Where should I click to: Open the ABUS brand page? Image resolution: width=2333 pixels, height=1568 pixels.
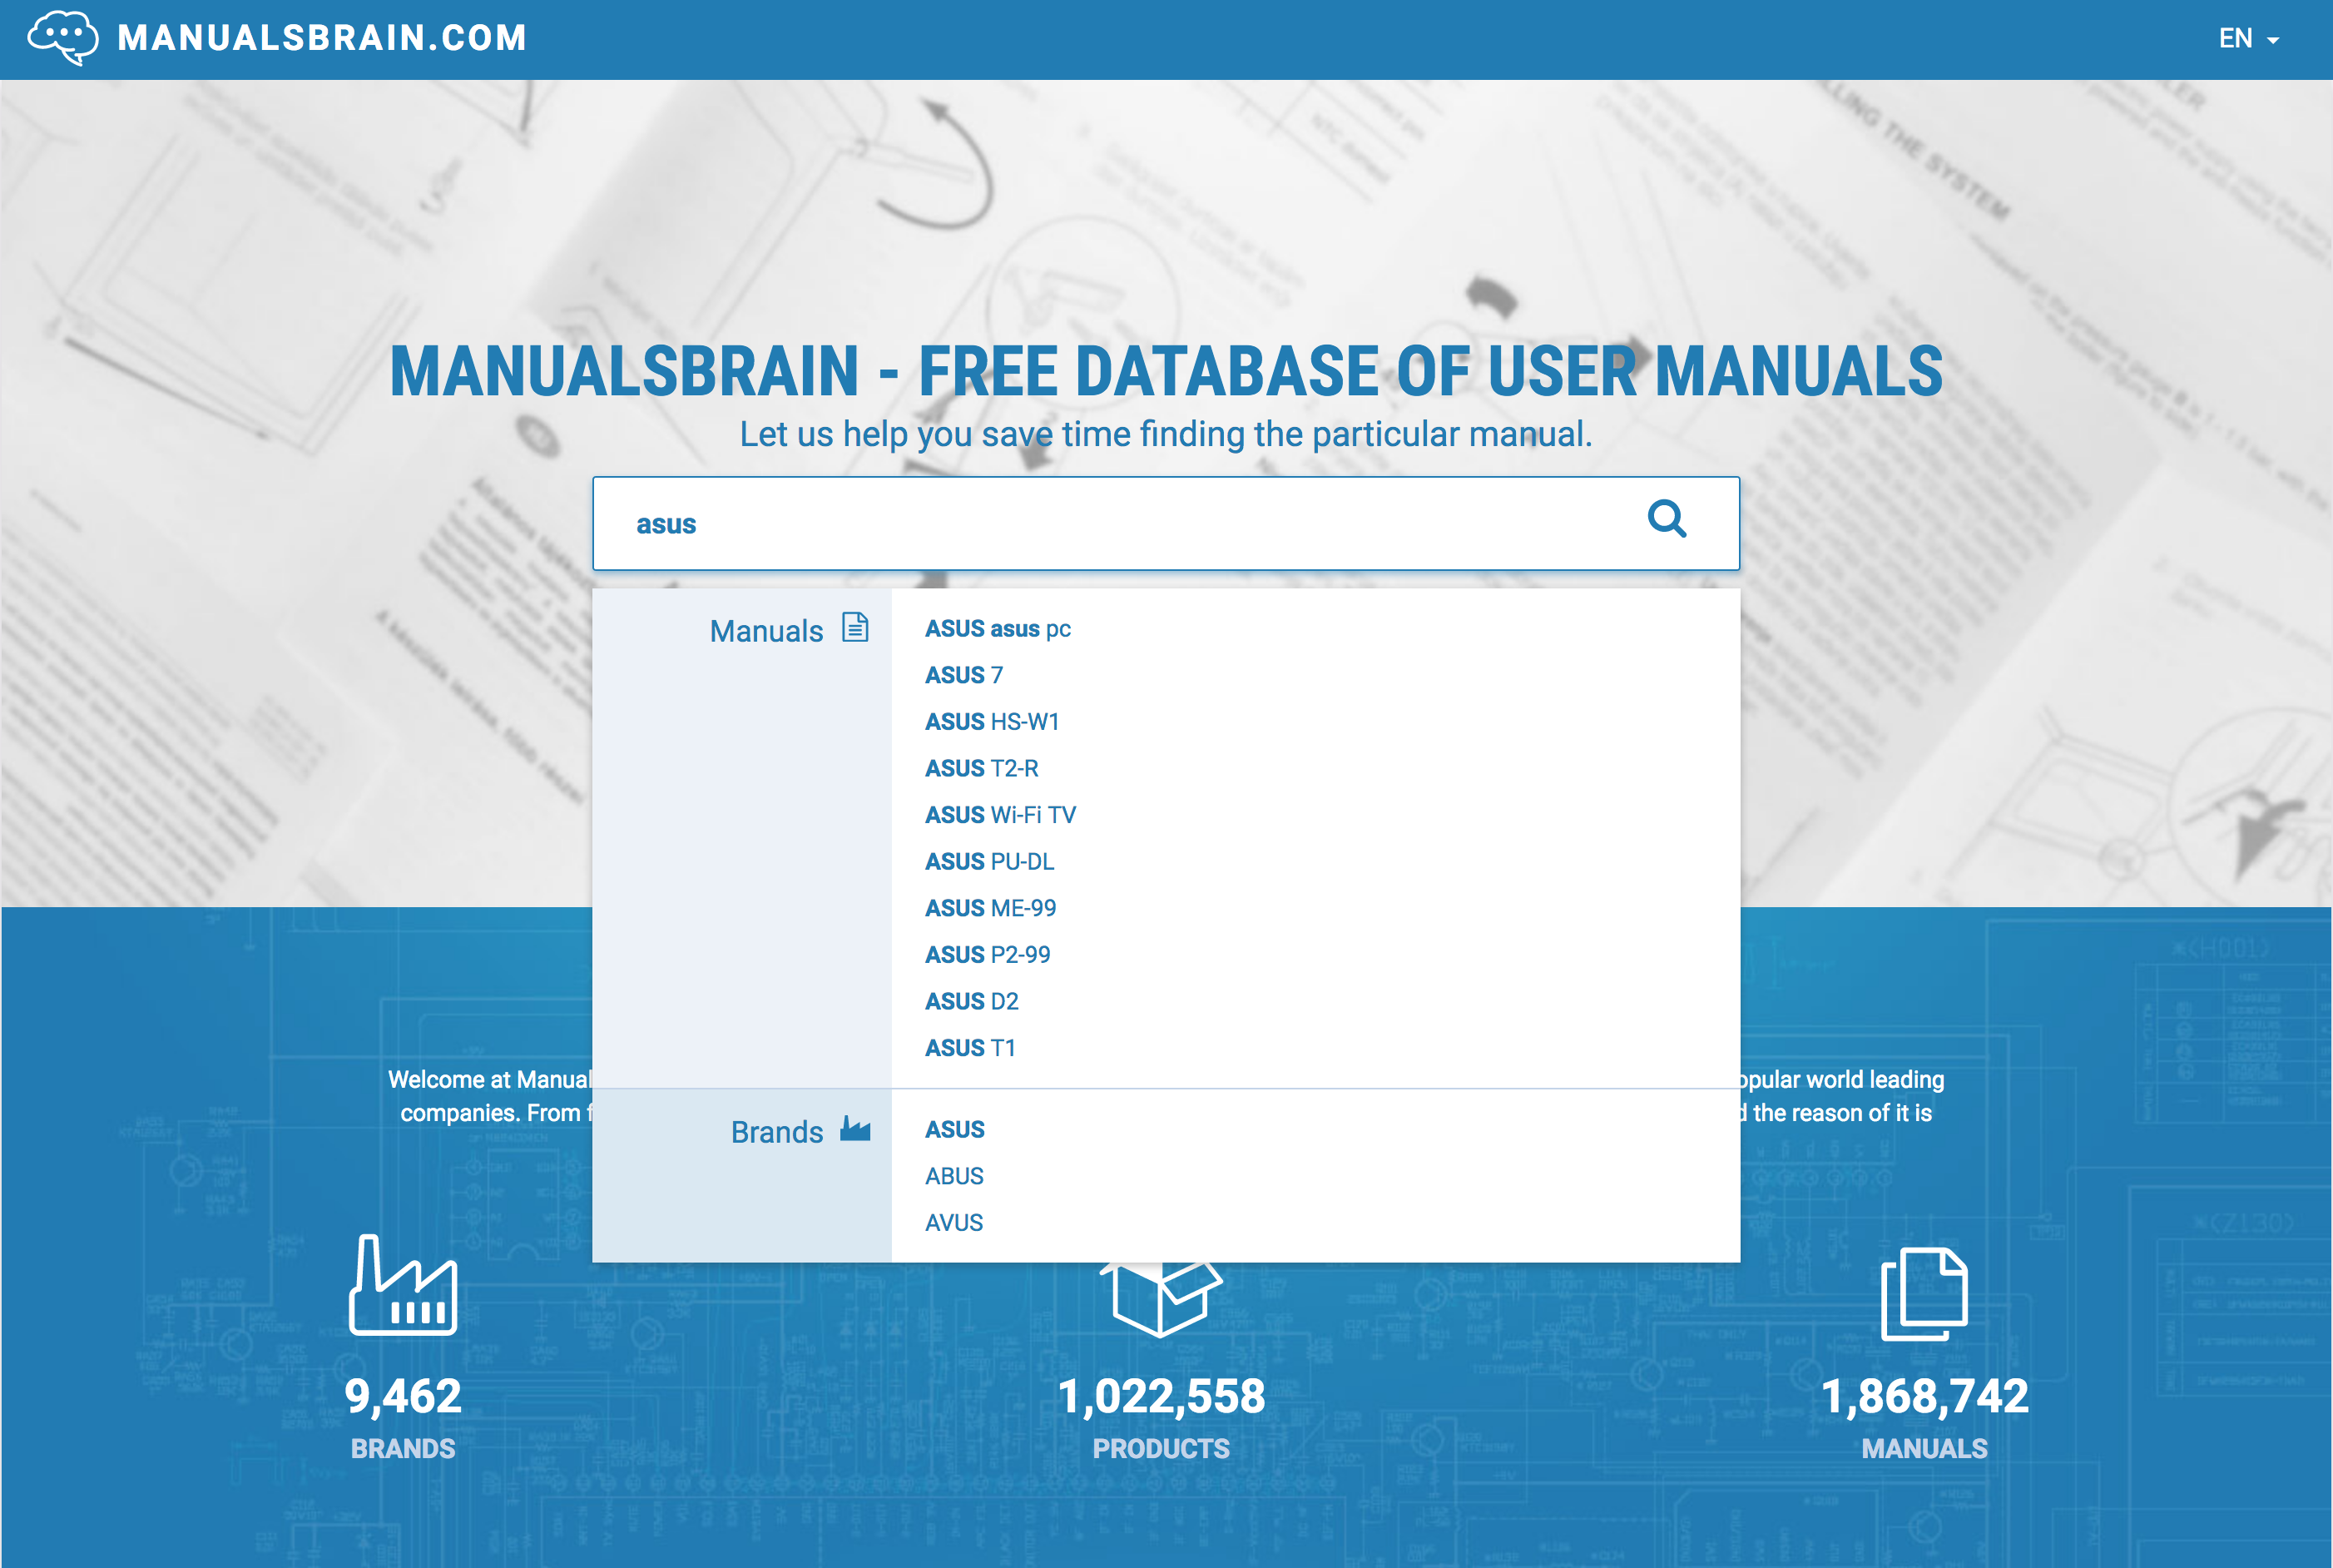click(953, 1176)
